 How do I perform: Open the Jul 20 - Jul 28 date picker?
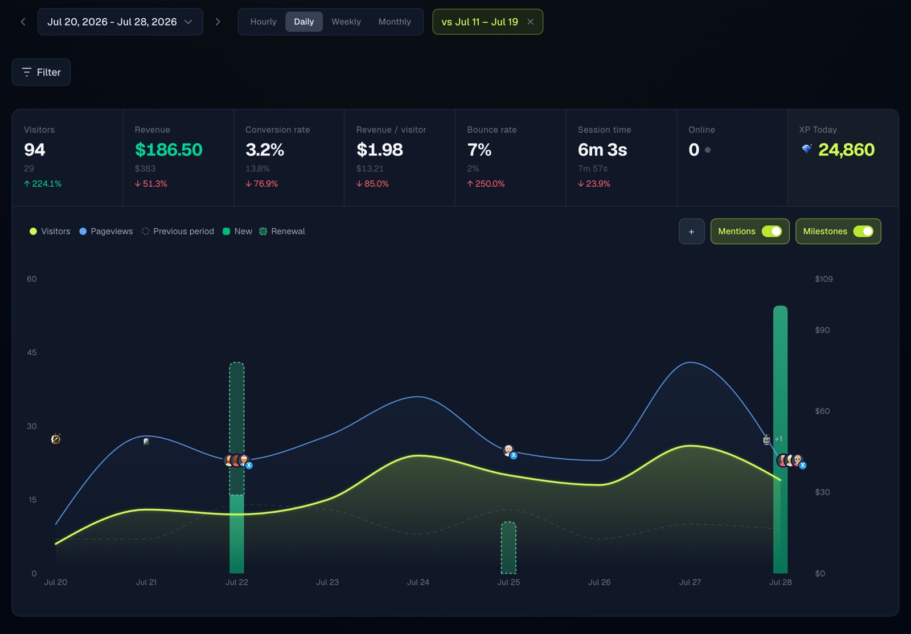pyautogui.click(x=120, y=22)
